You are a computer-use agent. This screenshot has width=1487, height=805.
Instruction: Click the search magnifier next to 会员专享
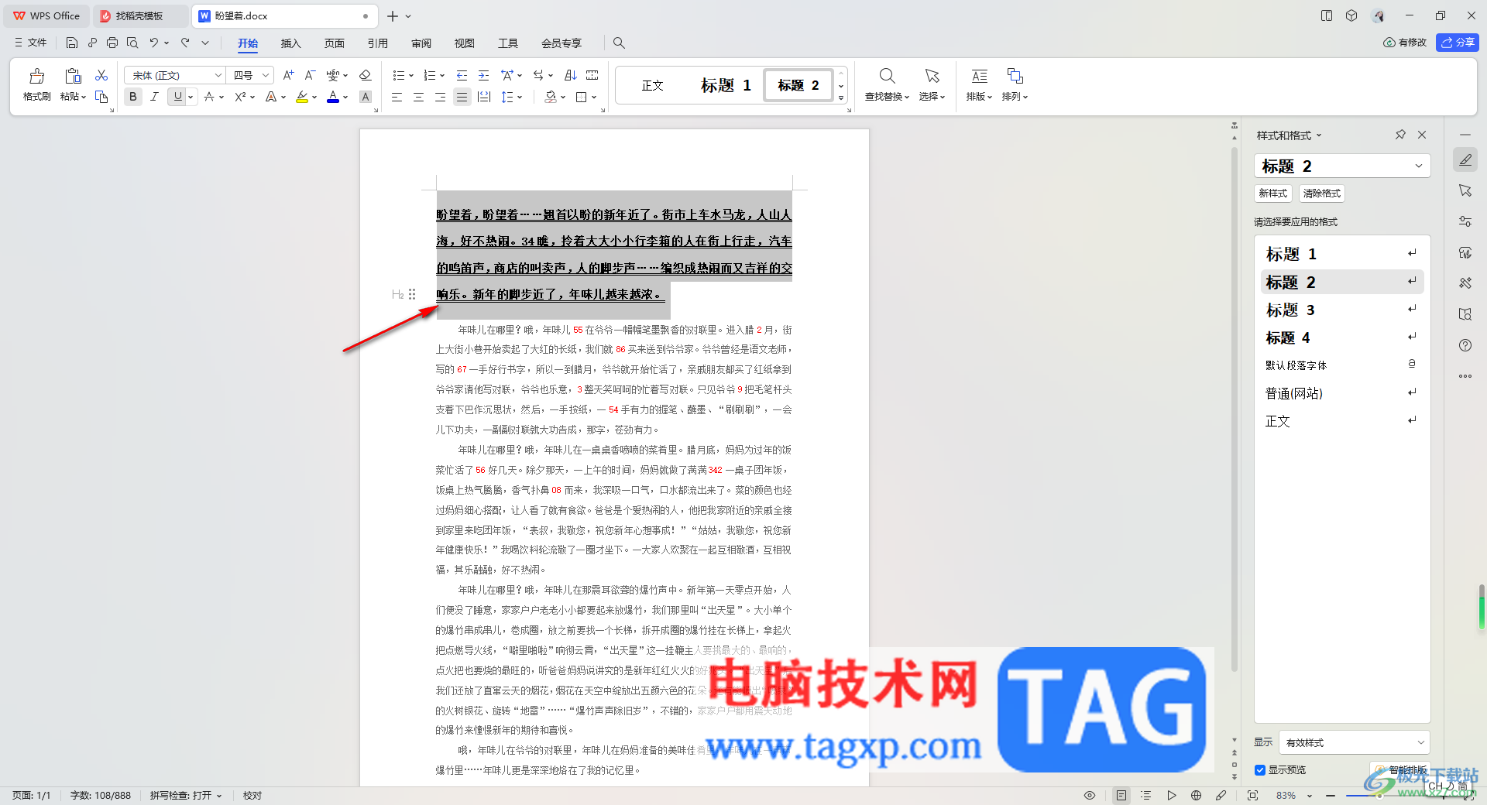point(619,43)
